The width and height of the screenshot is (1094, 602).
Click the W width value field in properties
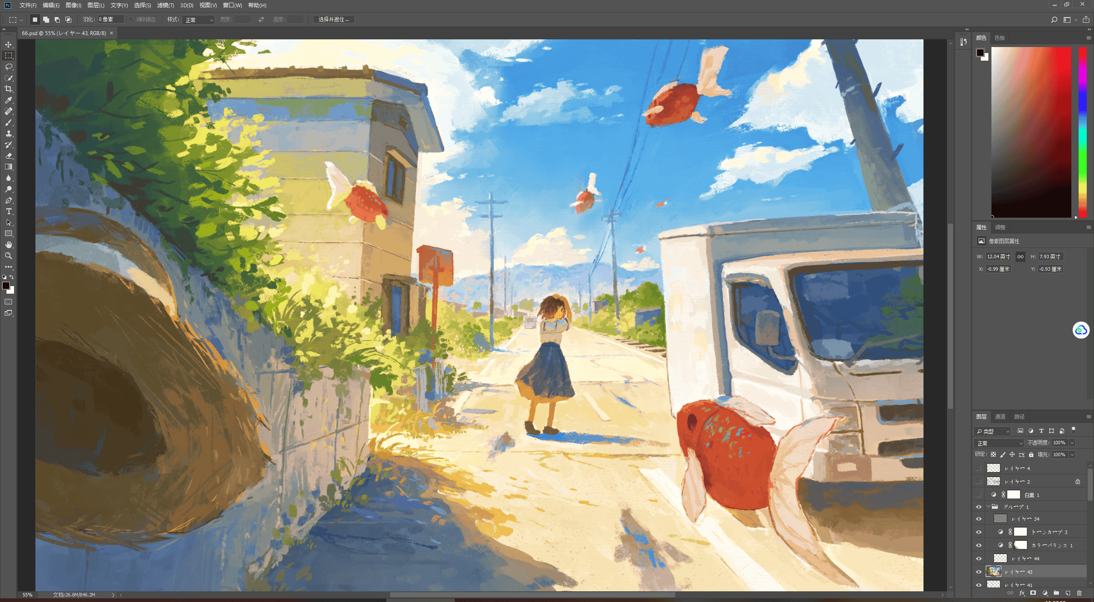(x=998, y=257)
